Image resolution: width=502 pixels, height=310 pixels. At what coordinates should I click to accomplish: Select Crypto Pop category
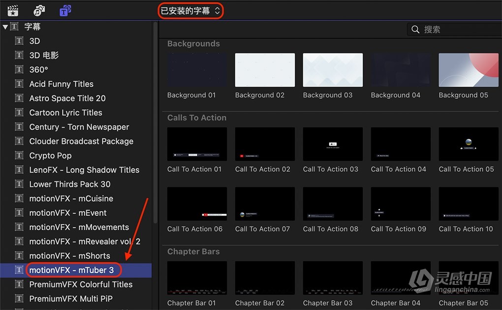pyautogui.click(x=50, y=155)
